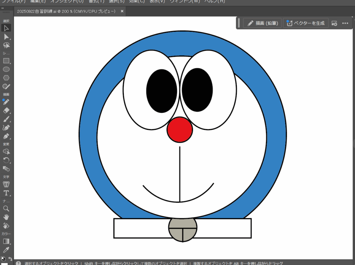The image size is (355, 265).
Task: Choose the Rectangle shape tool
Action: tap(6, 61)
